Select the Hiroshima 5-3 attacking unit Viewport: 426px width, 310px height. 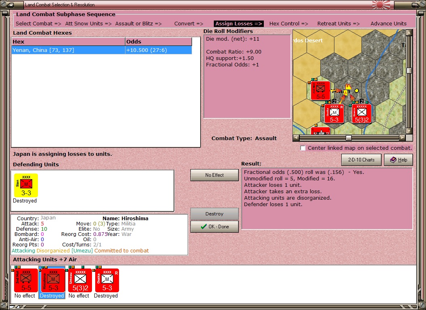pyautogui.click(x=53, y=281)
